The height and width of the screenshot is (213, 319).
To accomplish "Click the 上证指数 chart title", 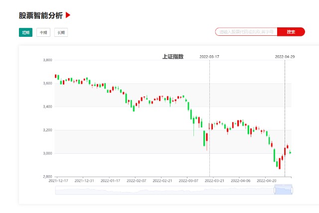I will pyautogui.click(x=173, y=56).
